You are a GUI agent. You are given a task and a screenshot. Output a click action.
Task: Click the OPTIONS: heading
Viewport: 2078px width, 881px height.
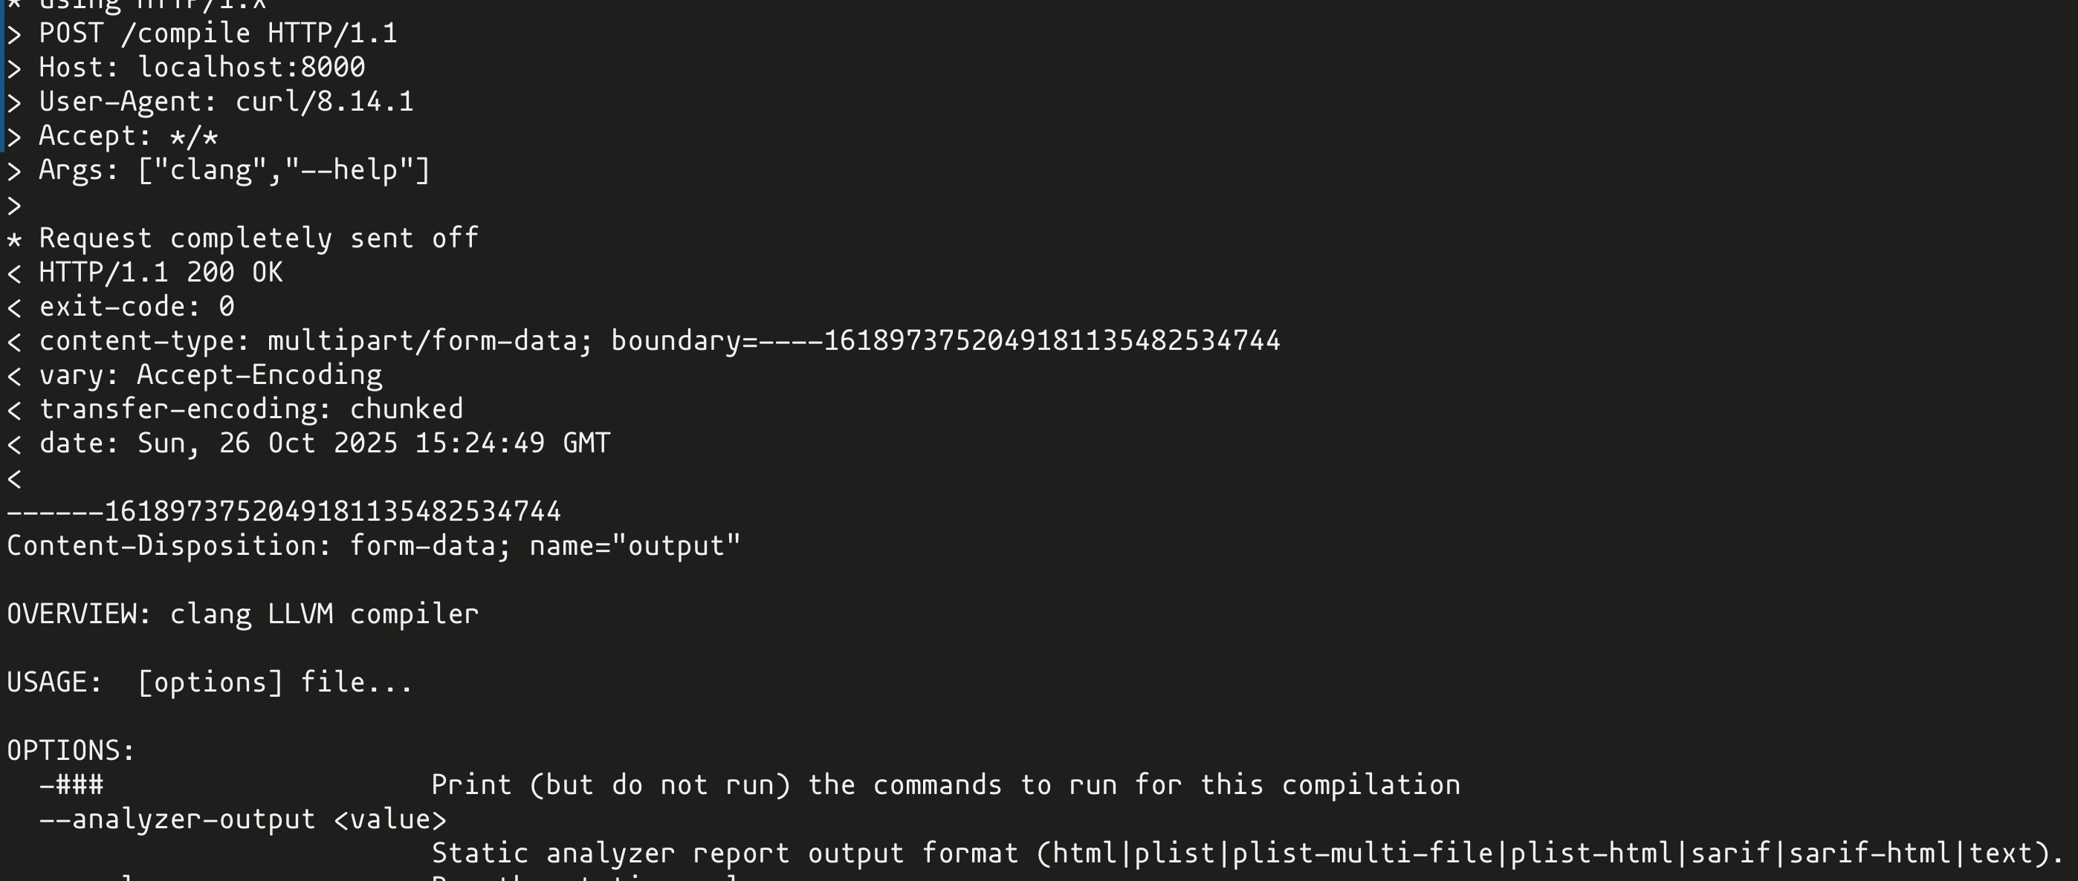click(x=71, y=750)
